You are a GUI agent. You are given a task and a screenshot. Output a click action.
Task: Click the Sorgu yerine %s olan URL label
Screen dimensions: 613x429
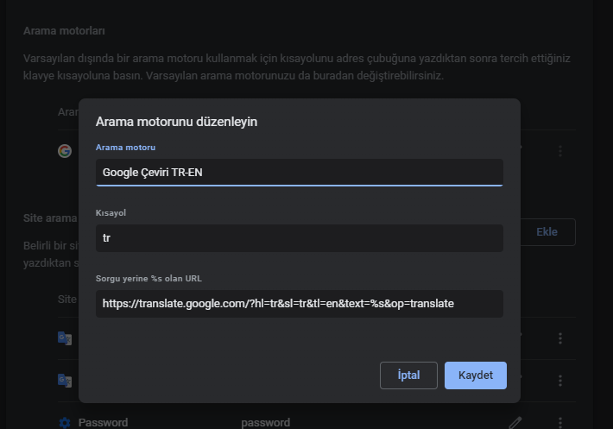click(x=149, y=279)
